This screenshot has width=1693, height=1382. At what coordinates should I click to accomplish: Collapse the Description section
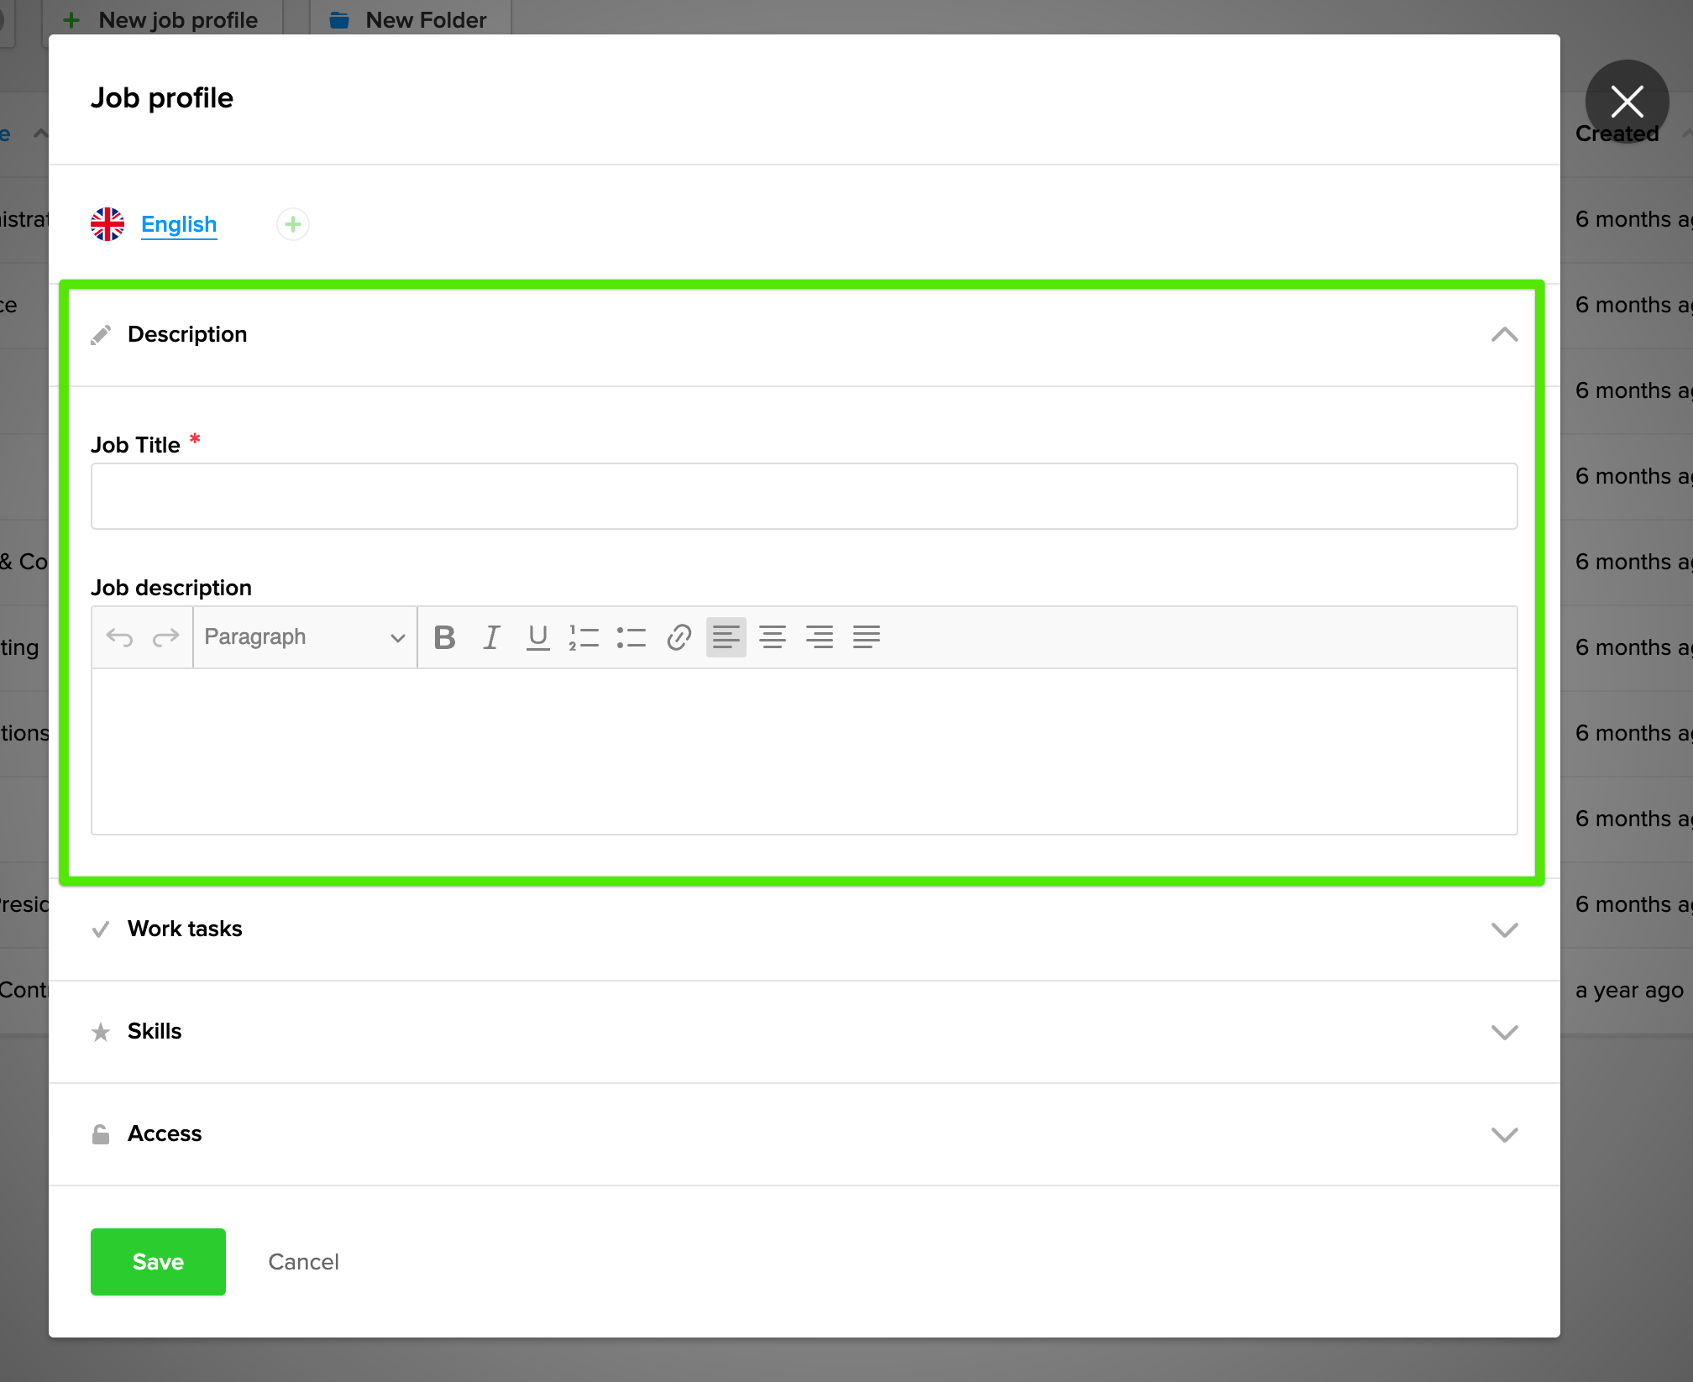click(x=1504, y=334)
